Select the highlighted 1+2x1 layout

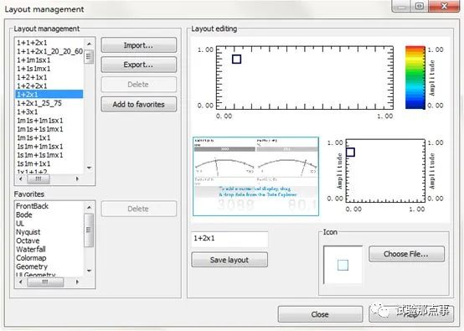pos(49,95)
